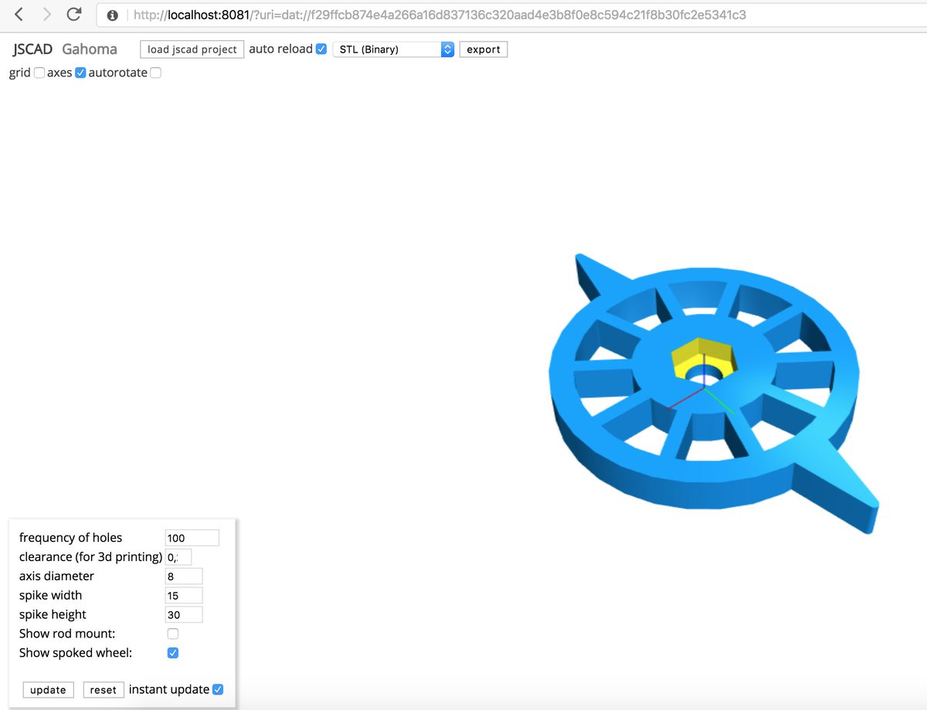Image resolution: width=927 pixels, height=710 pixels.
Task: Enable Show rod mount
Action: click(x=173, y=633)
